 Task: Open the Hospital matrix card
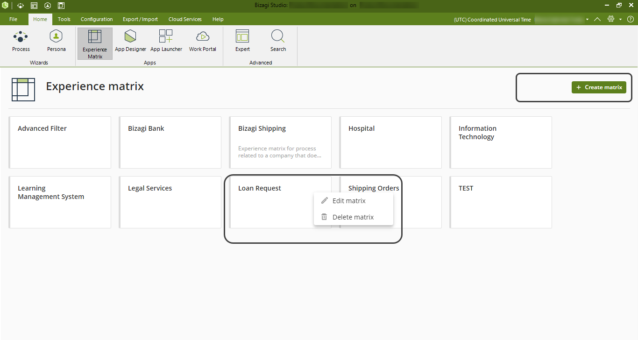390,142
